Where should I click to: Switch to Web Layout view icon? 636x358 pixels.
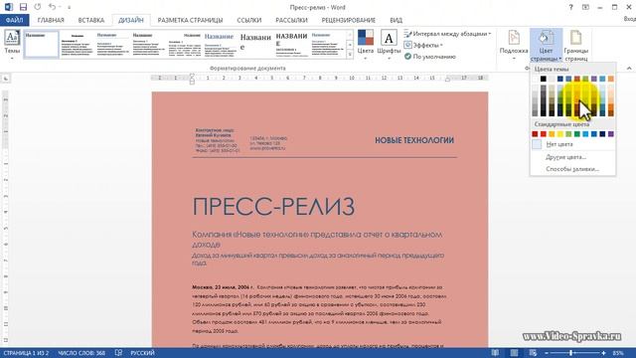[x=533, y=353]
